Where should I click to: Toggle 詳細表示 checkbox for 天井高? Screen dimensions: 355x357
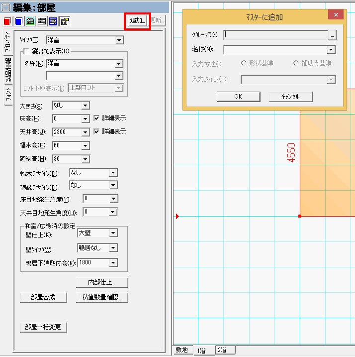96,131
